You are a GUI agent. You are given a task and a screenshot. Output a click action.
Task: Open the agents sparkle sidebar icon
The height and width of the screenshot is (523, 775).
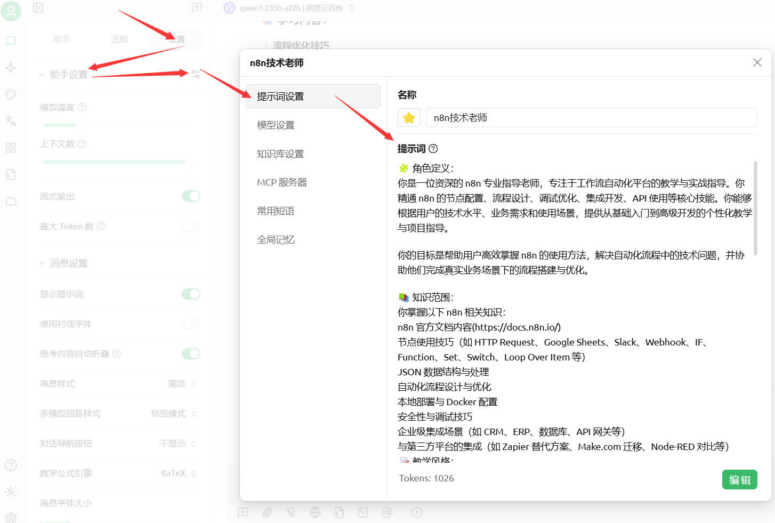point(11,68)
